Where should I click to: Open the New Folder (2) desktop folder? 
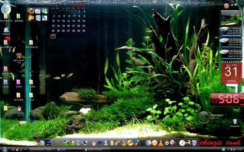point(31,42)
